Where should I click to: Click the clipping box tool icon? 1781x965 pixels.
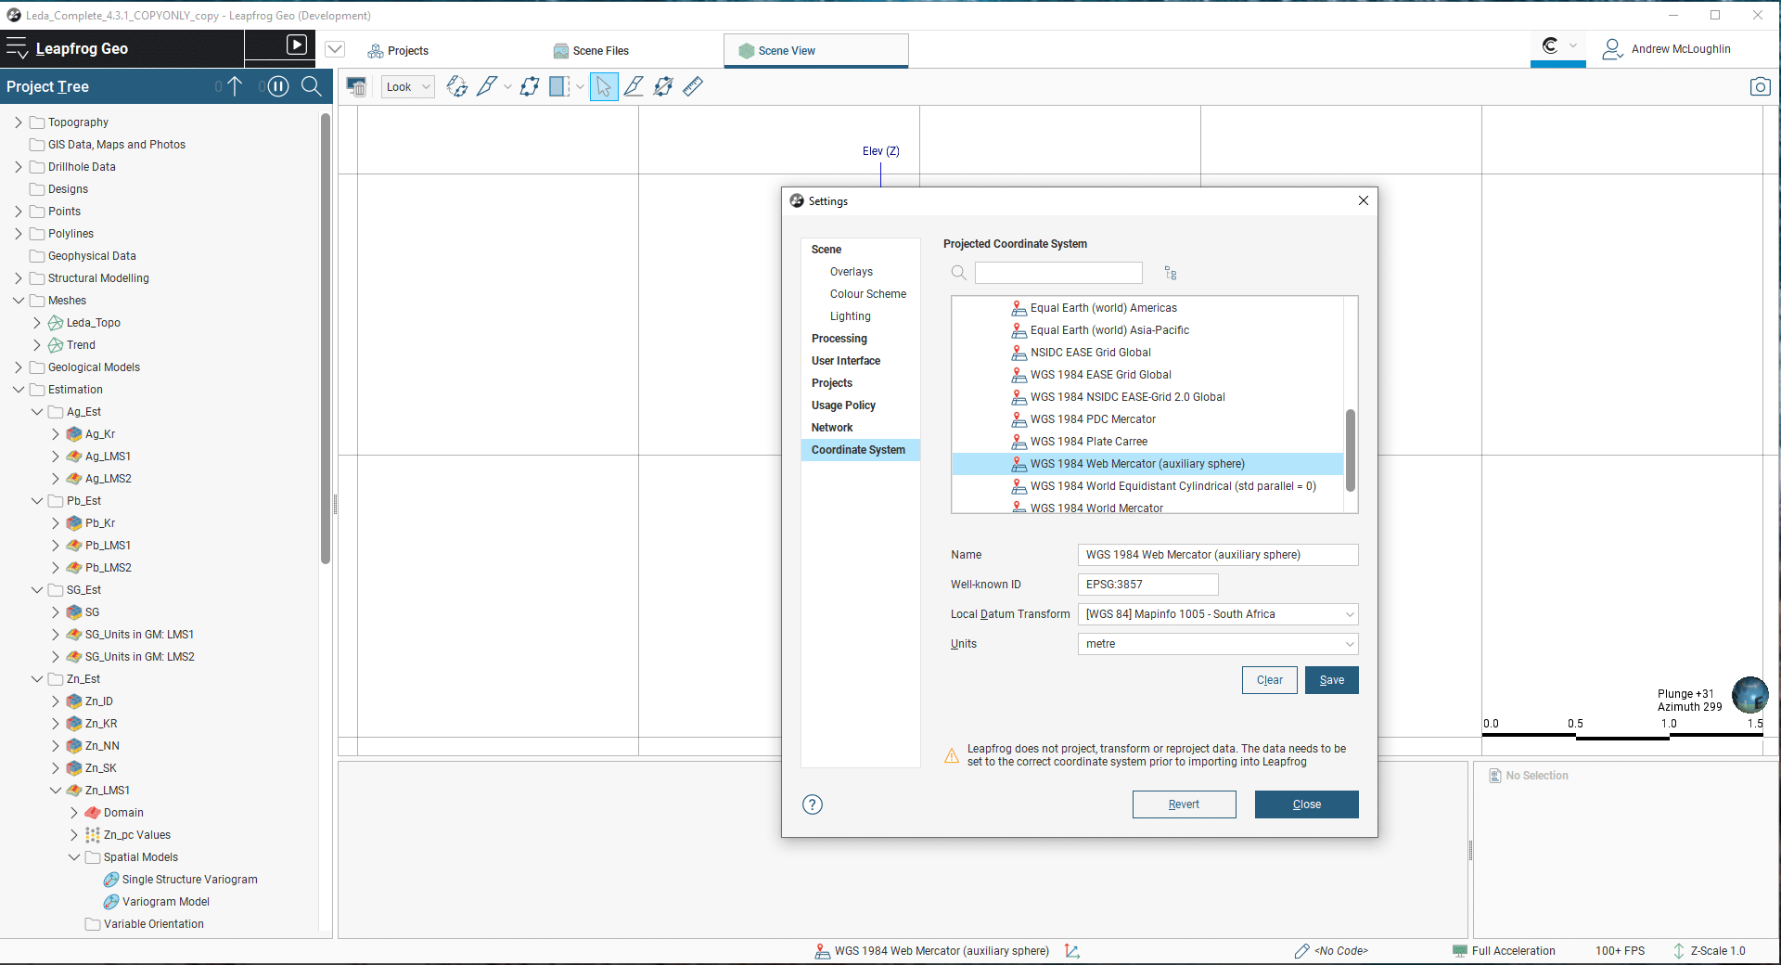559,86
